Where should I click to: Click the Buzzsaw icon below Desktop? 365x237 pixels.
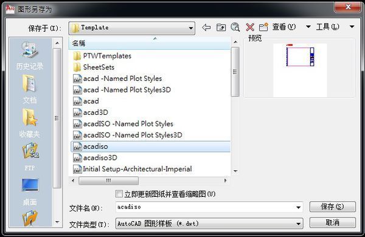[30, 218]
